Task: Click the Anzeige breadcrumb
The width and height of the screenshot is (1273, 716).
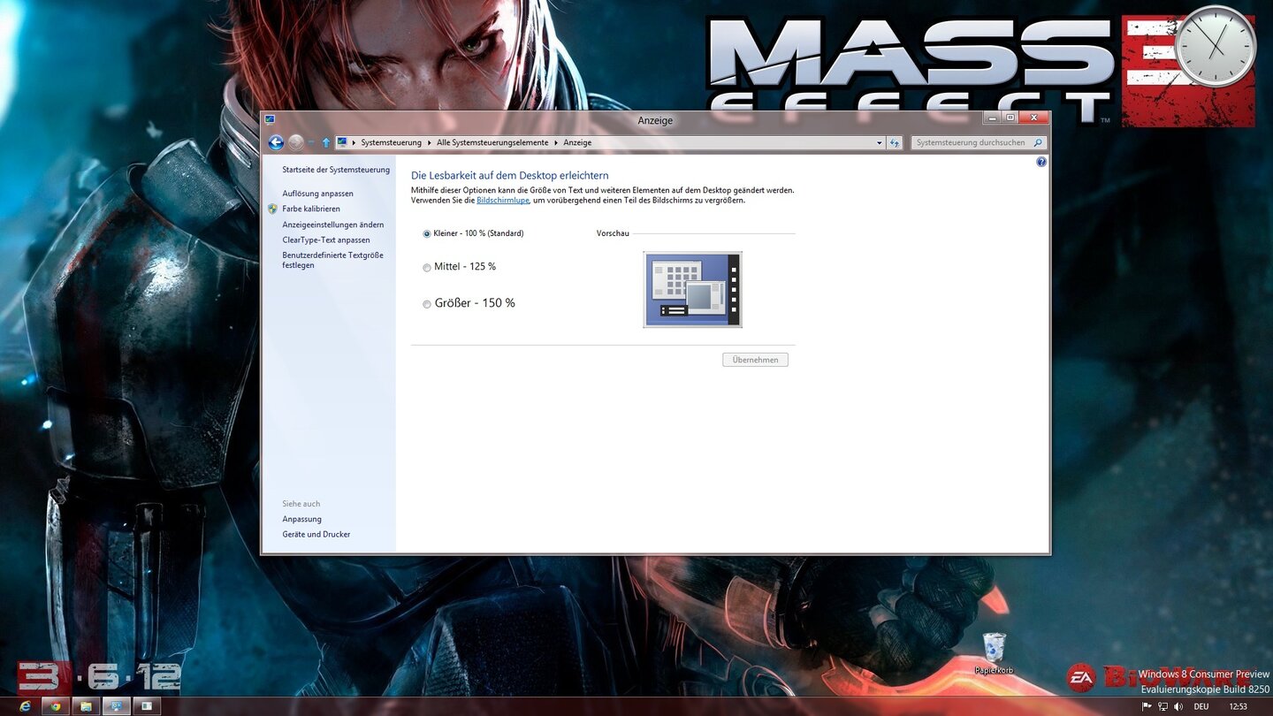Action: 577,142
